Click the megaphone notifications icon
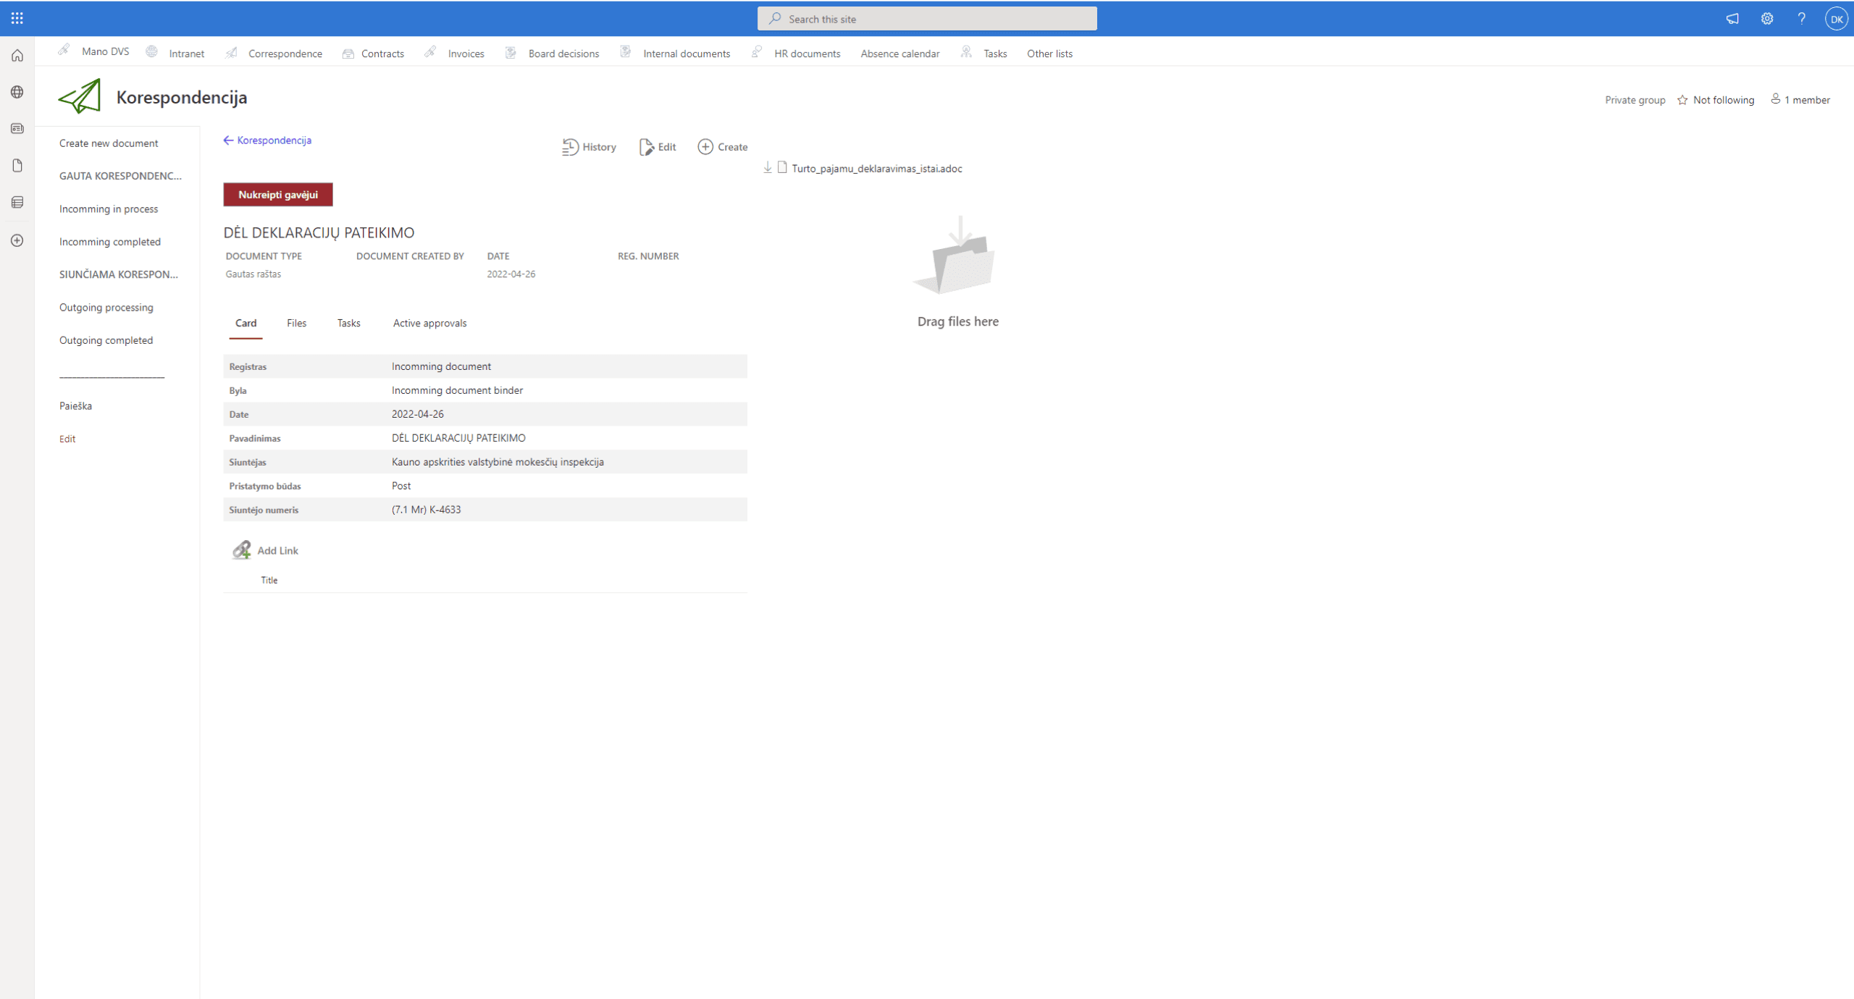Screen dimensions: 1854x999 (1732, 19)
